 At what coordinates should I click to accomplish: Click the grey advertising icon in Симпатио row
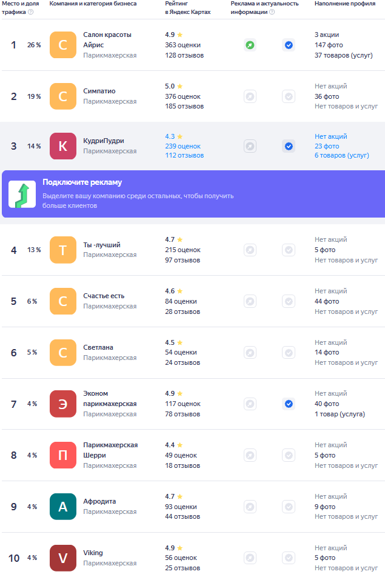click(x=250, y=97)
